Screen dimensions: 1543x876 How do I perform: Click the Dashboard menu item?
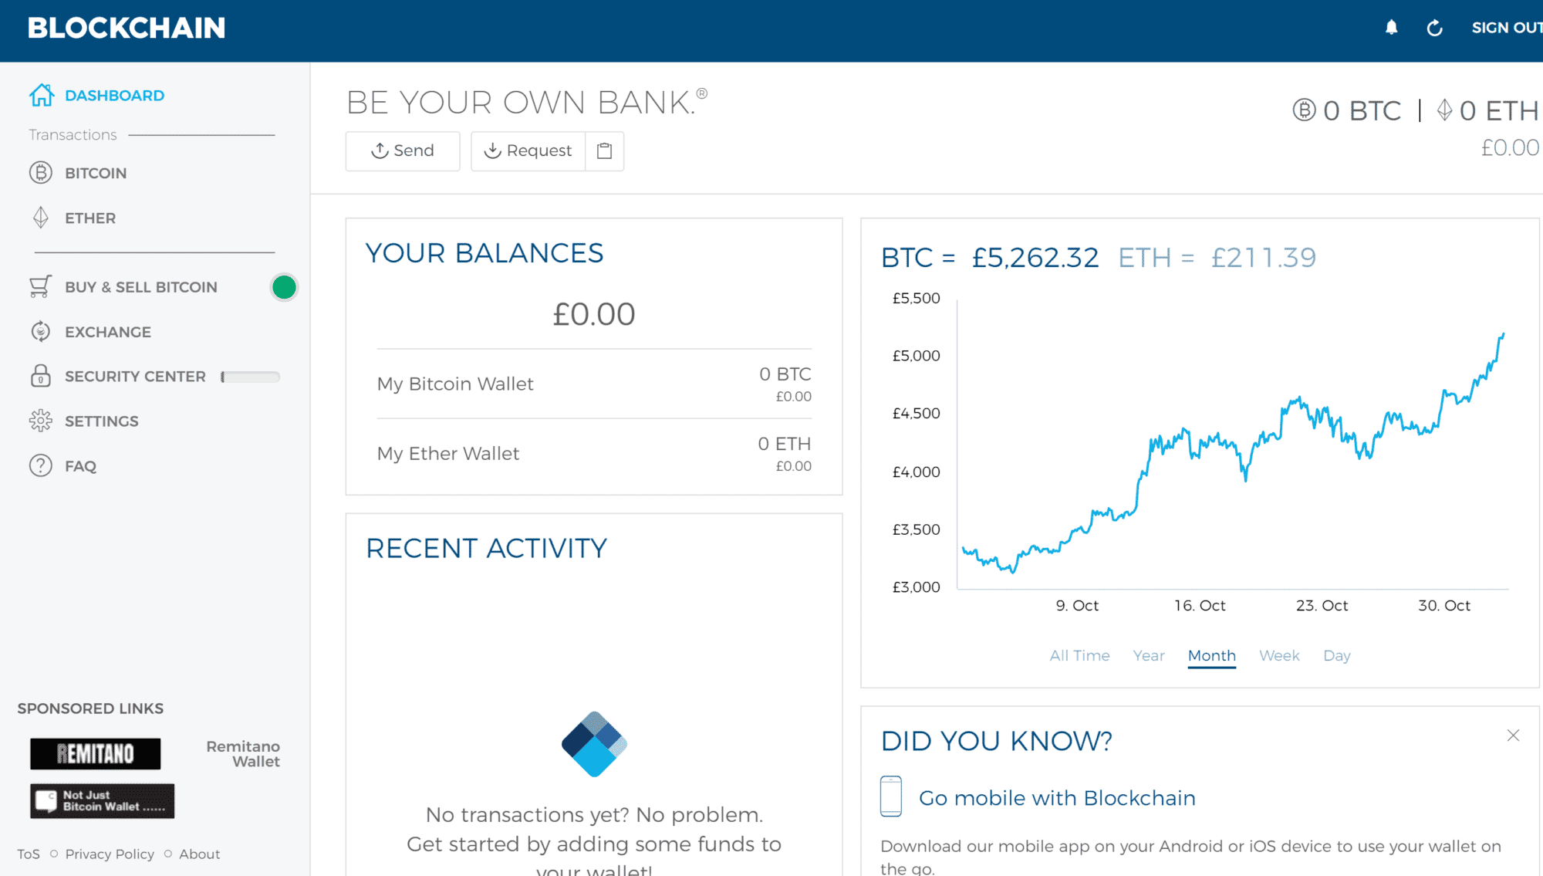click(x=116, y=96)
